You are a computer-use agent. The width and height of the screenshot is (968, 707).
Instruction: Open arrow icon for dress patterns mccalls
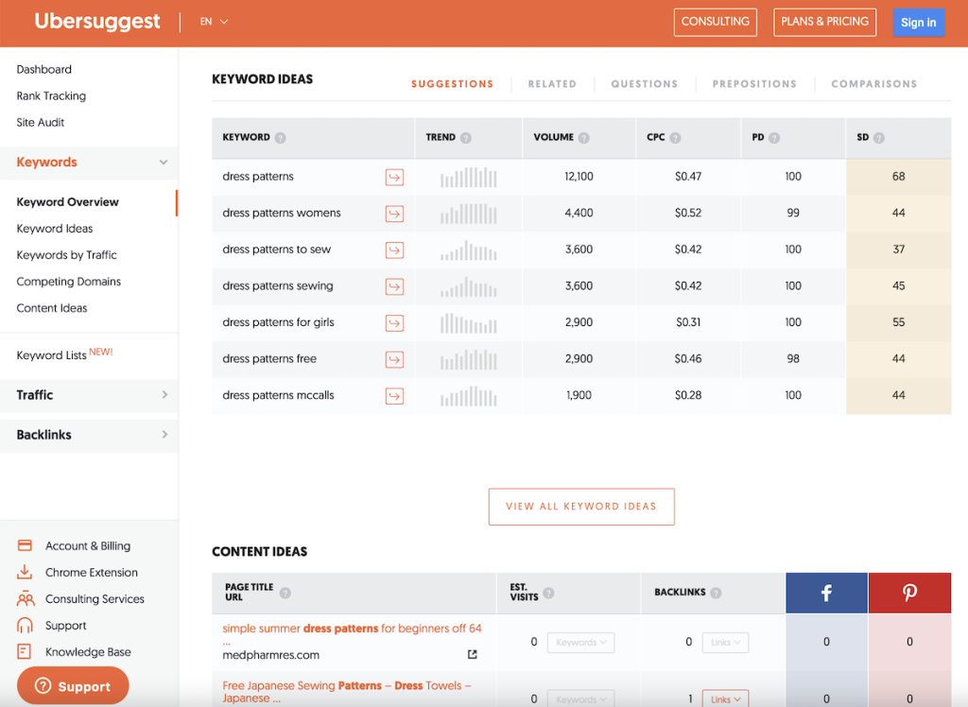coord(394,396)
